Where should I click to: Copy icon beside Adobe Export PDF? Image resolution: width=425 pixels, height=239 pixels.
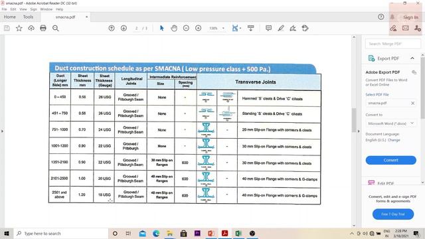click(414, 72)
